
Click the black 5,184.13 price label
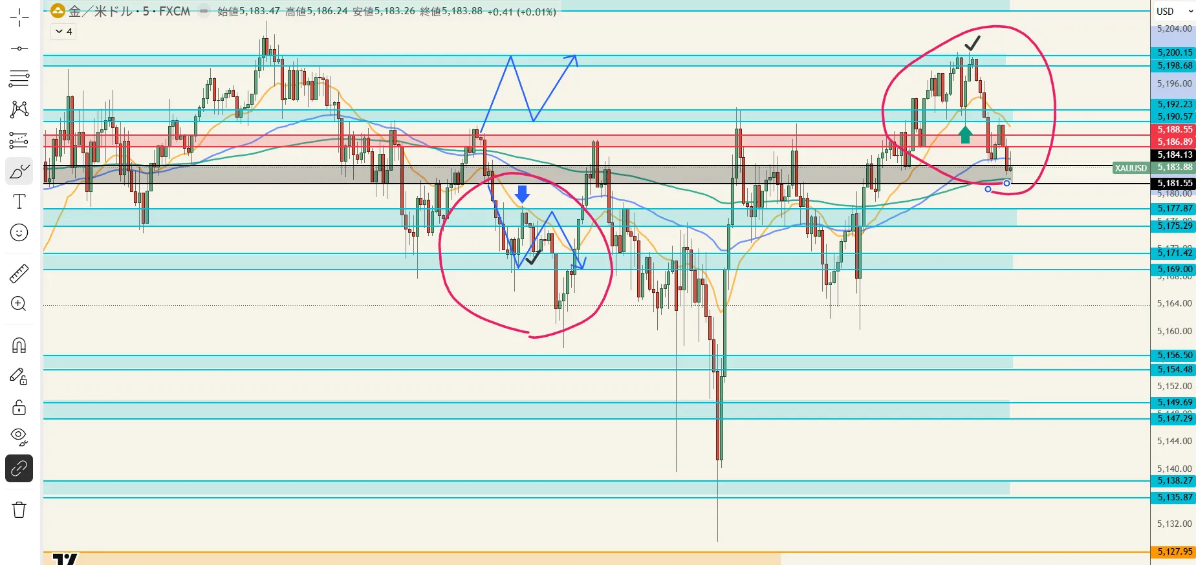(1175, 155)
